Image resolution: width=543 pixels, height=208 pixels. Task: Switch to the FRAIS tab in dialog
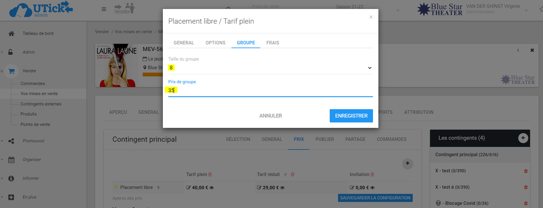[272, 43]
